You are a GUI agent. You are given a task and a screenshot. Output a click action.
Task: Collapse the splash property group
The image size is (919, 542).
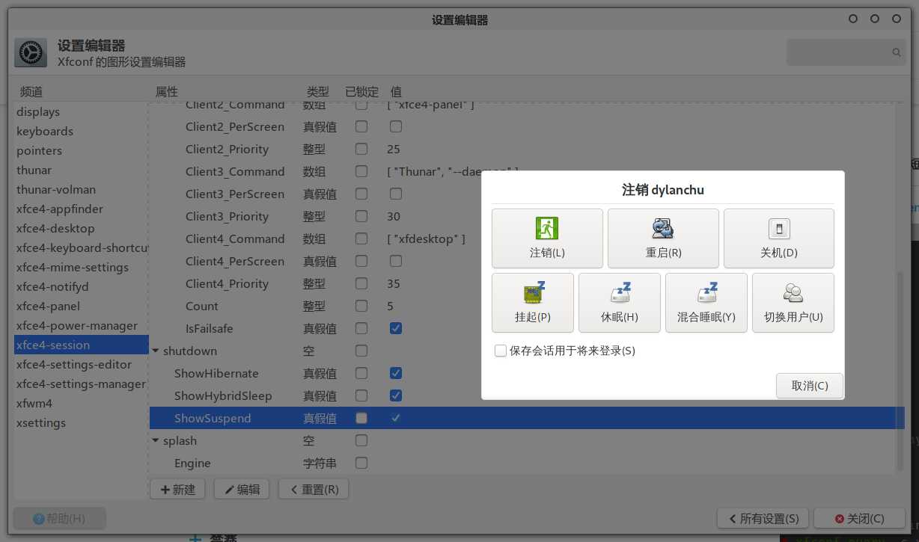pos(156,440)
